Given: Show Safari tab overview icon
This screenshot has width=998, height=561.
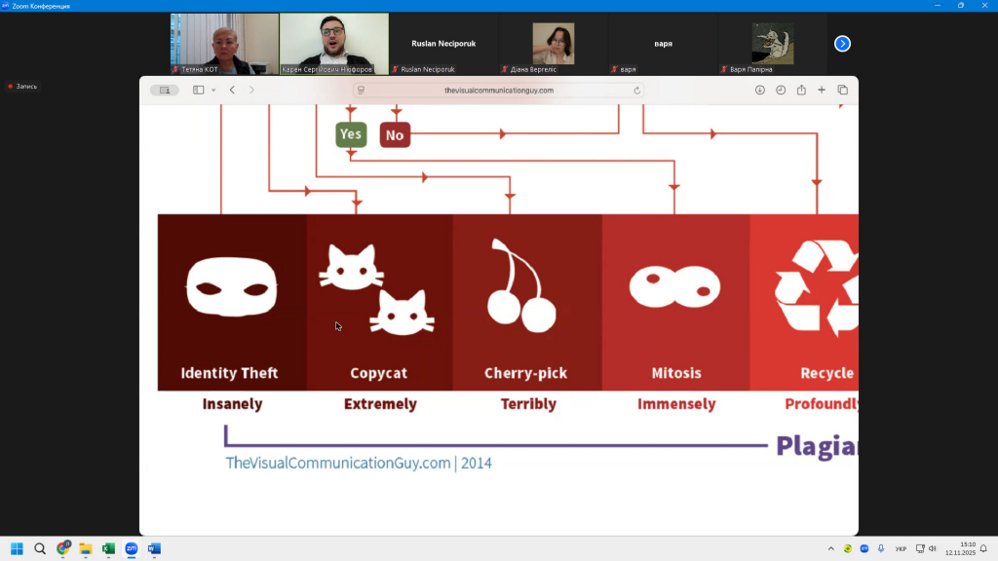Looking at the screenshot, I should point(843,90).
